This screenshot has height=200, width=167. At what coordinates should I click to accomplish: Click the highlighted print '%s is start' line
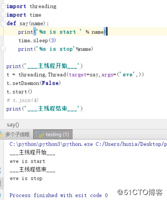pyautogui.click(x=63, y=32)
